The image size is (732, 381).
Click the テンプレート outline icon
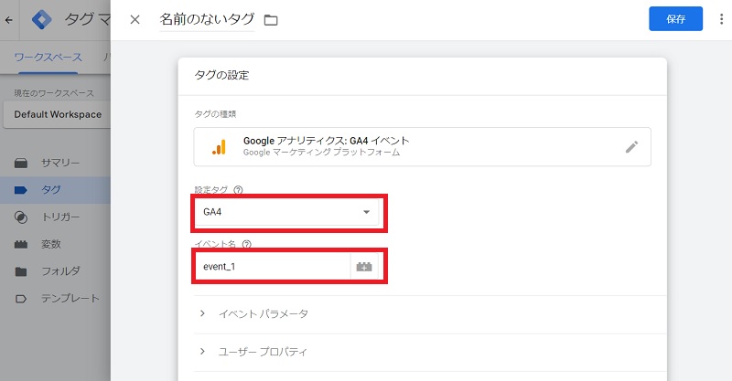click(x=21, y=299)
